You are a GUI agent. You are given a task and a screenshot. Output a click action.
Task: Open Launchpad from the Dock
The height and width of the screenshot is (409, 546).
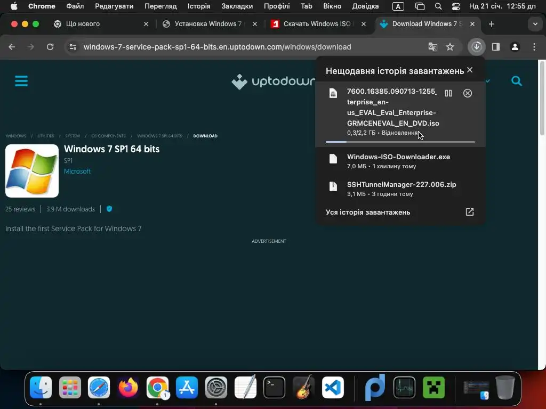70,387
